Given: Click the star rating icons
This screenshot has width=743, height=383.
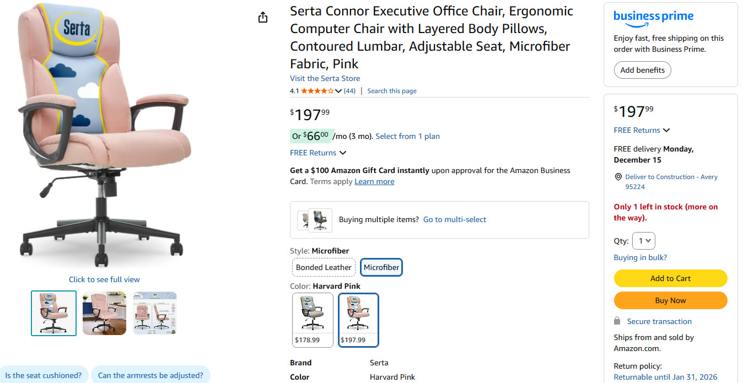Looking at the screenshot, I should pos(317,91).
